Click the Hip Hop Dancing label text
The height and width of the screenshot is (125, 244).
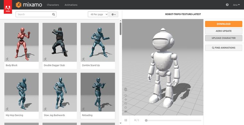pos(14,115)
